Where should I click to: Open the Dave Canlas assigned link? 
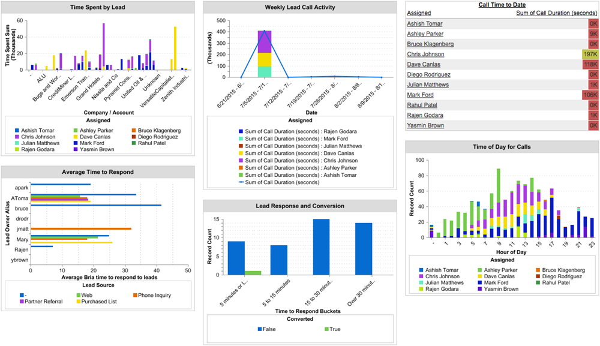click(424, 64)
